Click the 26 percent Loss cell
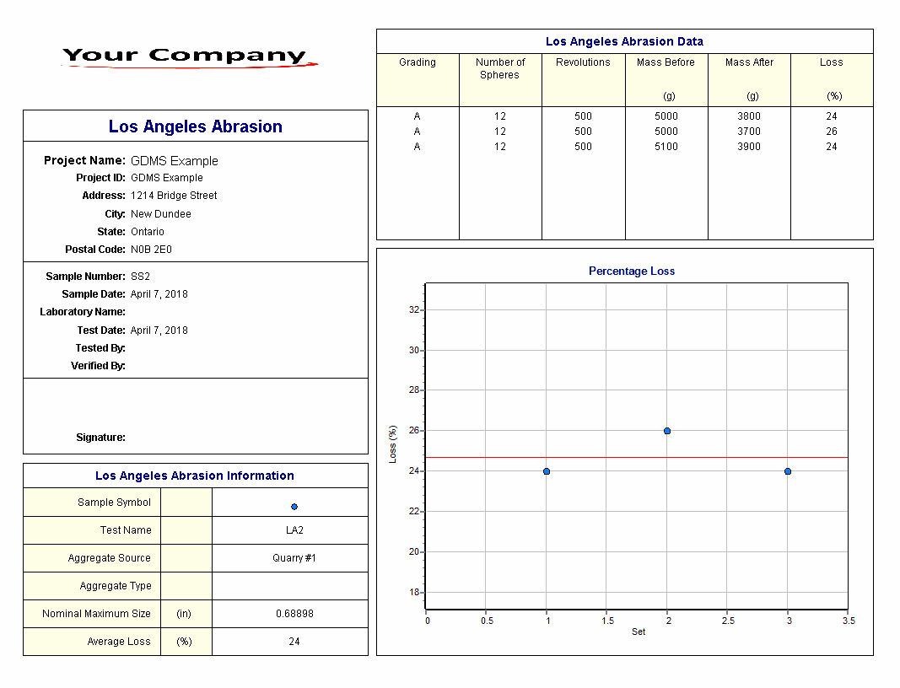The image size is (900, 688). (x=831, y=132)
